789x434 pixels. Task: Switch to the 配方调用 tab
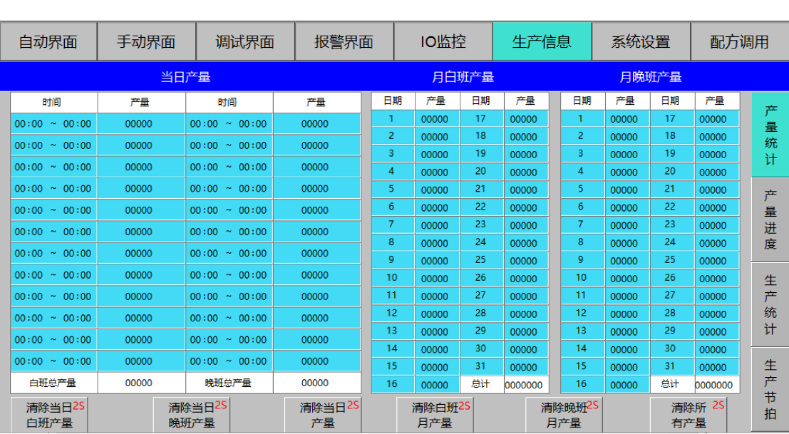point(739,42)
